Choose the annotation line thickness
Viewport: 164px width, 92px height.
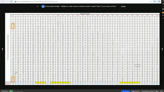click(163, 15)
